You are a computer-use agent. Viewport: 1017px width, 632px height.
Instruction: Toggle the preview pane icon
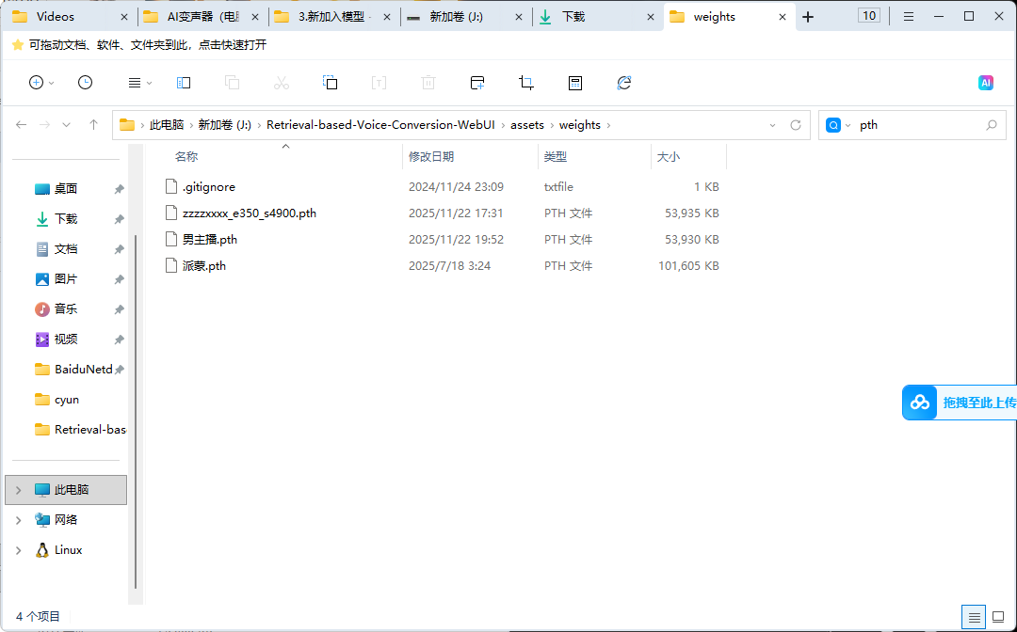(x=184, y=82)
